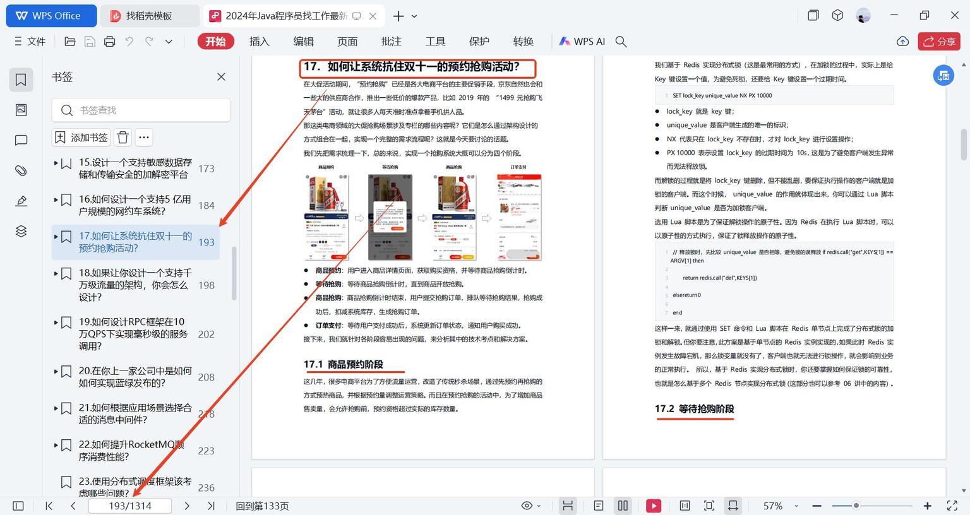Image resolution: width=970 pixels, height=515 pixels.
Task: Expand bookmark 18 architecture item
Action: point(56,273)
